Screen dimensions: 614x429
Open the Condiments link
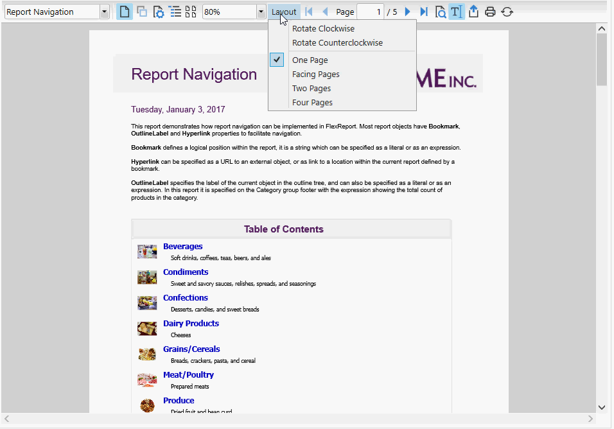tap(186, 272)
